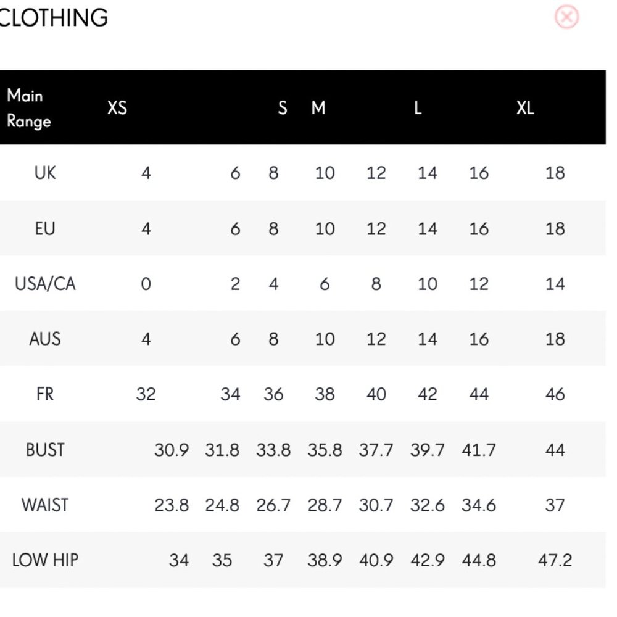617x617 pixels.
Task: Click the AUS row label
Action: 45,339
